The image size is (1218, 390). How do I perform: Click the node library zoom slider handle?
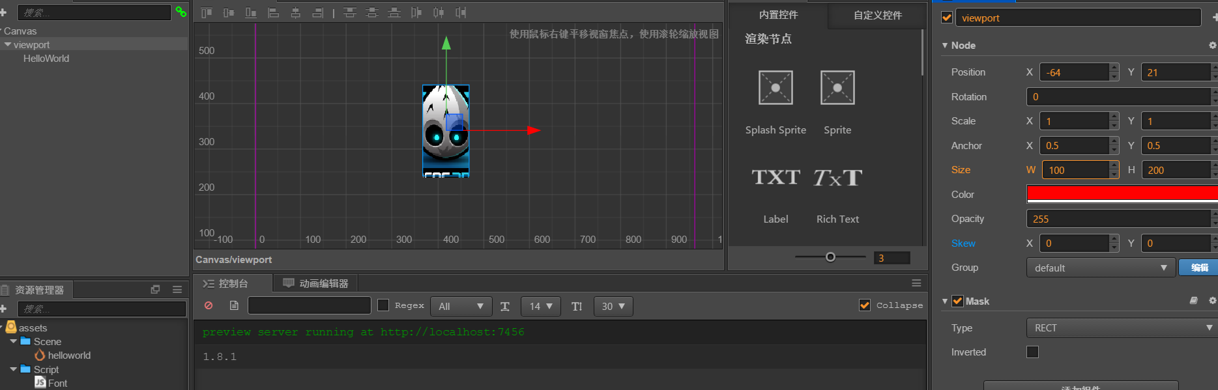click(x=830, y=257)
